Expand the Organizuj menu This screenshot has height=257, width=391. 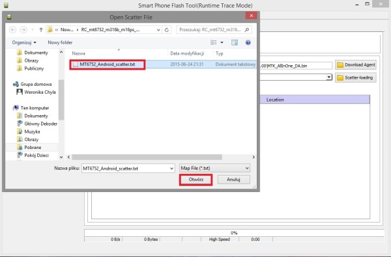(24, 42)
